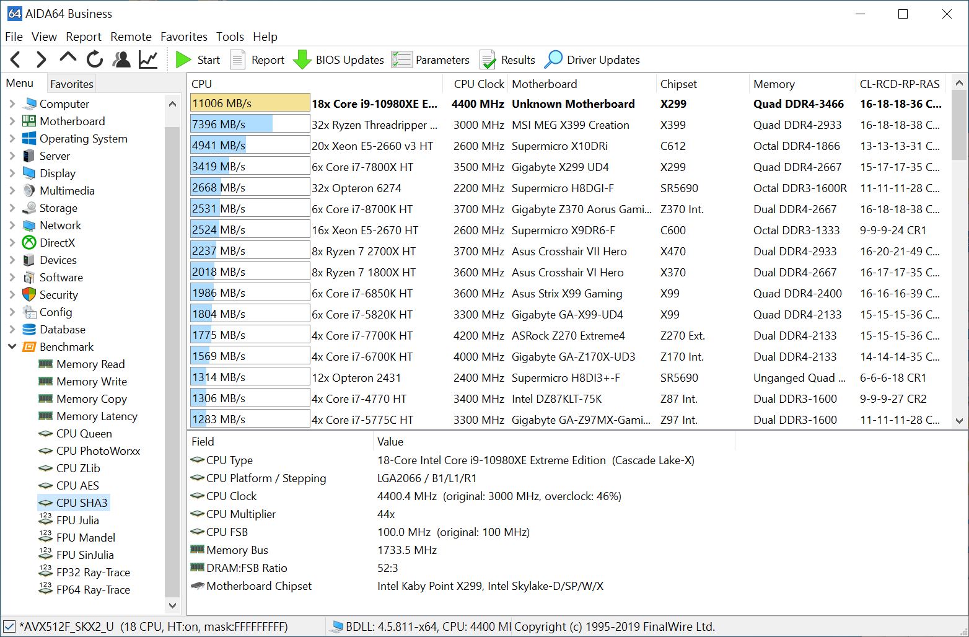Expand the Config tree node
The height and width of the screenshot is (637, 969).
click(12, 312)
